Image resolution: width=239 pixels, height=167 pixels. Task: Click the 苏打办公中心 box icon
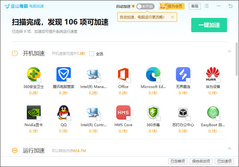(183, 113)
